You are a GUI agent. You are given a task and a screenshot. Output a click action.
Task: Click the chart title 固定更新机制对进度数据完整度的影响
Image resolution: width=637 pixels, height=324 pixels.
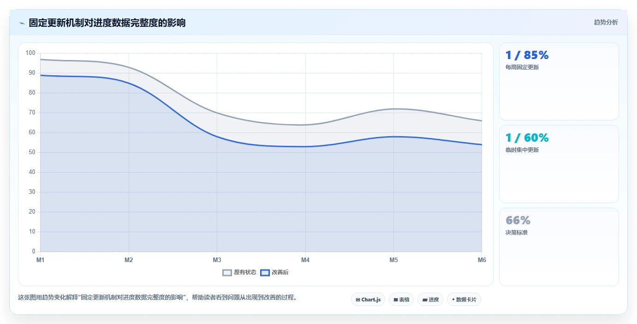click(x=107, y=23)
